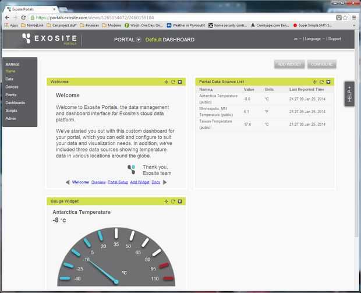Open the Portal Data Source List dropdown arrow
Image resolution: width=361 pixels, height=293 pixels.
328,82
